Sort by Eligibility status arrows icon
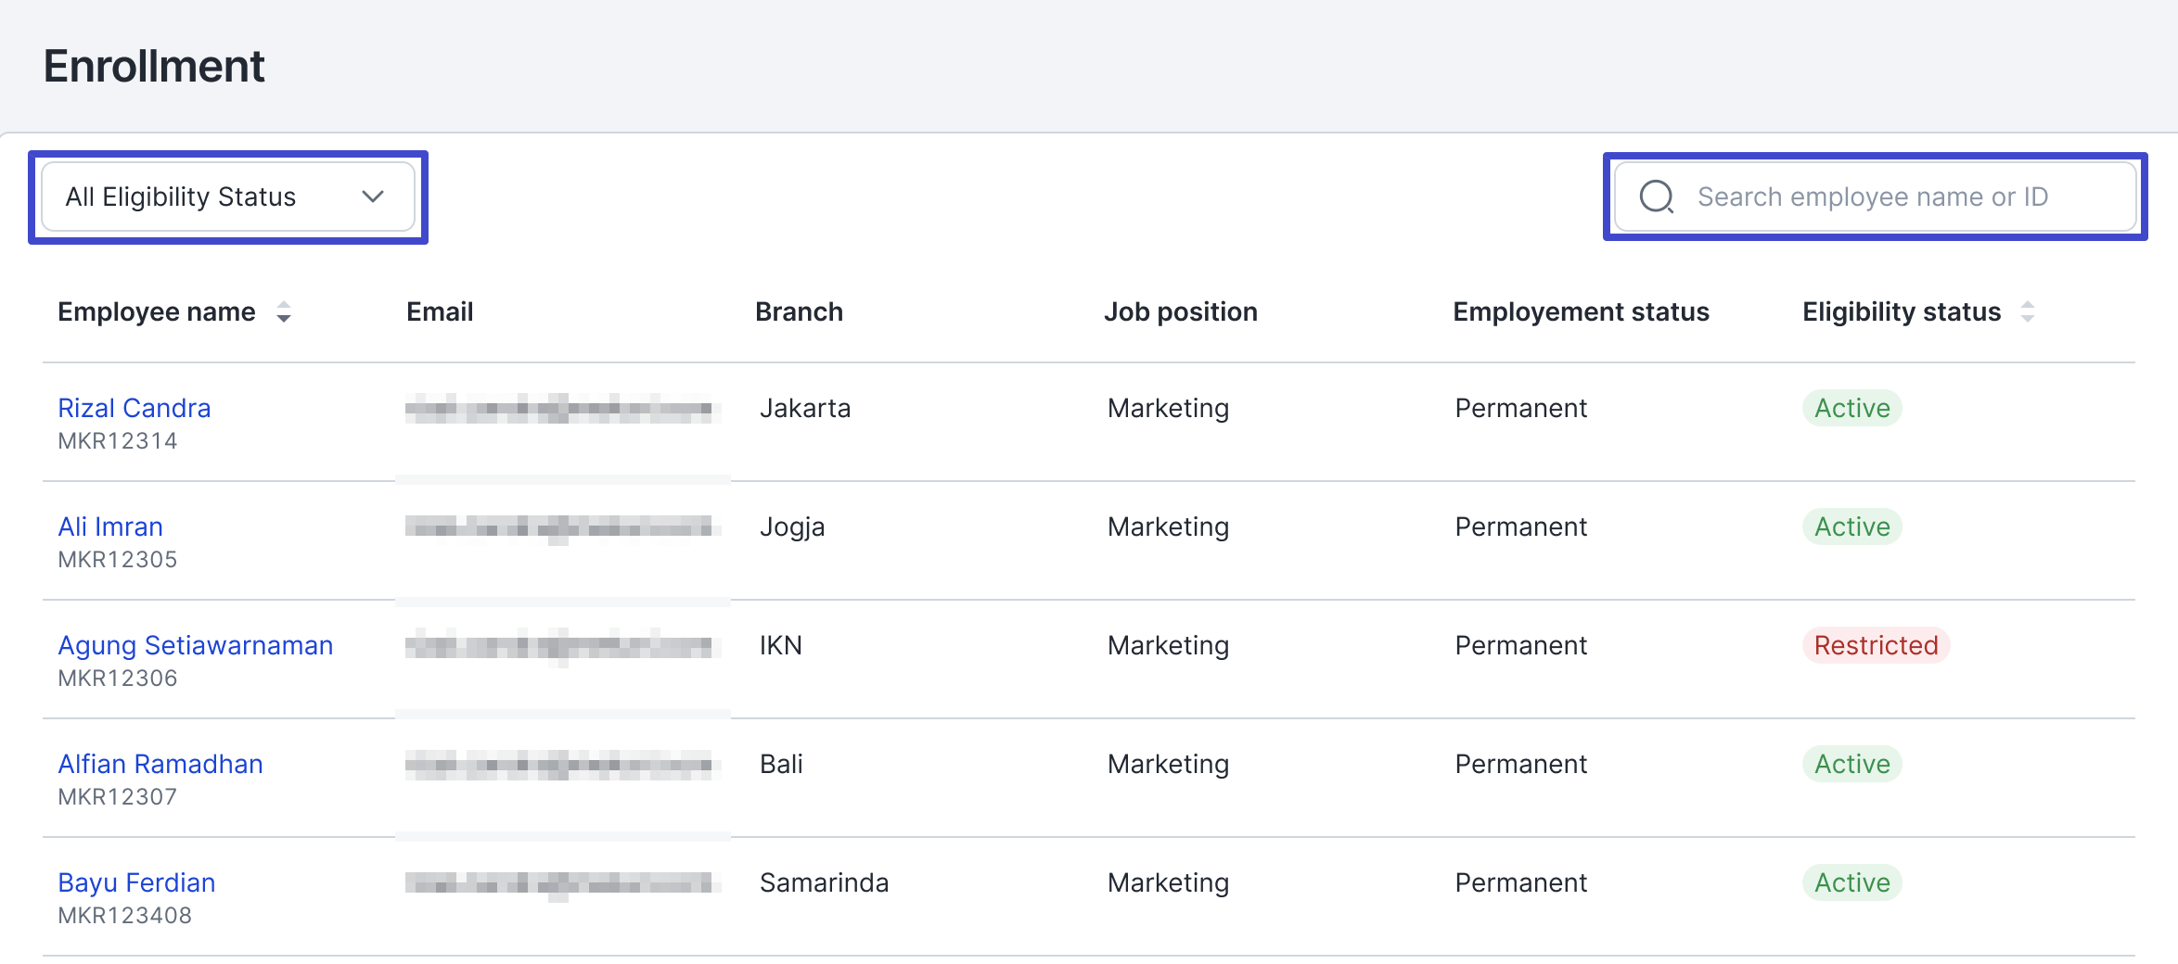The height and width of the screenshot is (964, 2178). 2028,312
